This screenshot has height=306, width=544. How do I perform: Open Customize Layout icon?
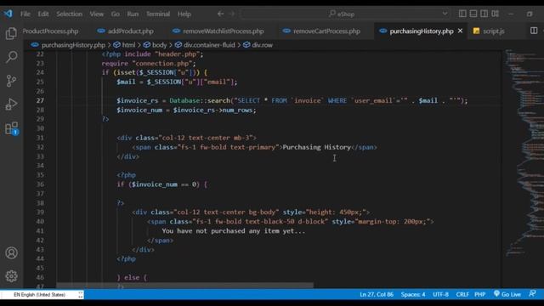pyautogui.click(x=495, y=14)
